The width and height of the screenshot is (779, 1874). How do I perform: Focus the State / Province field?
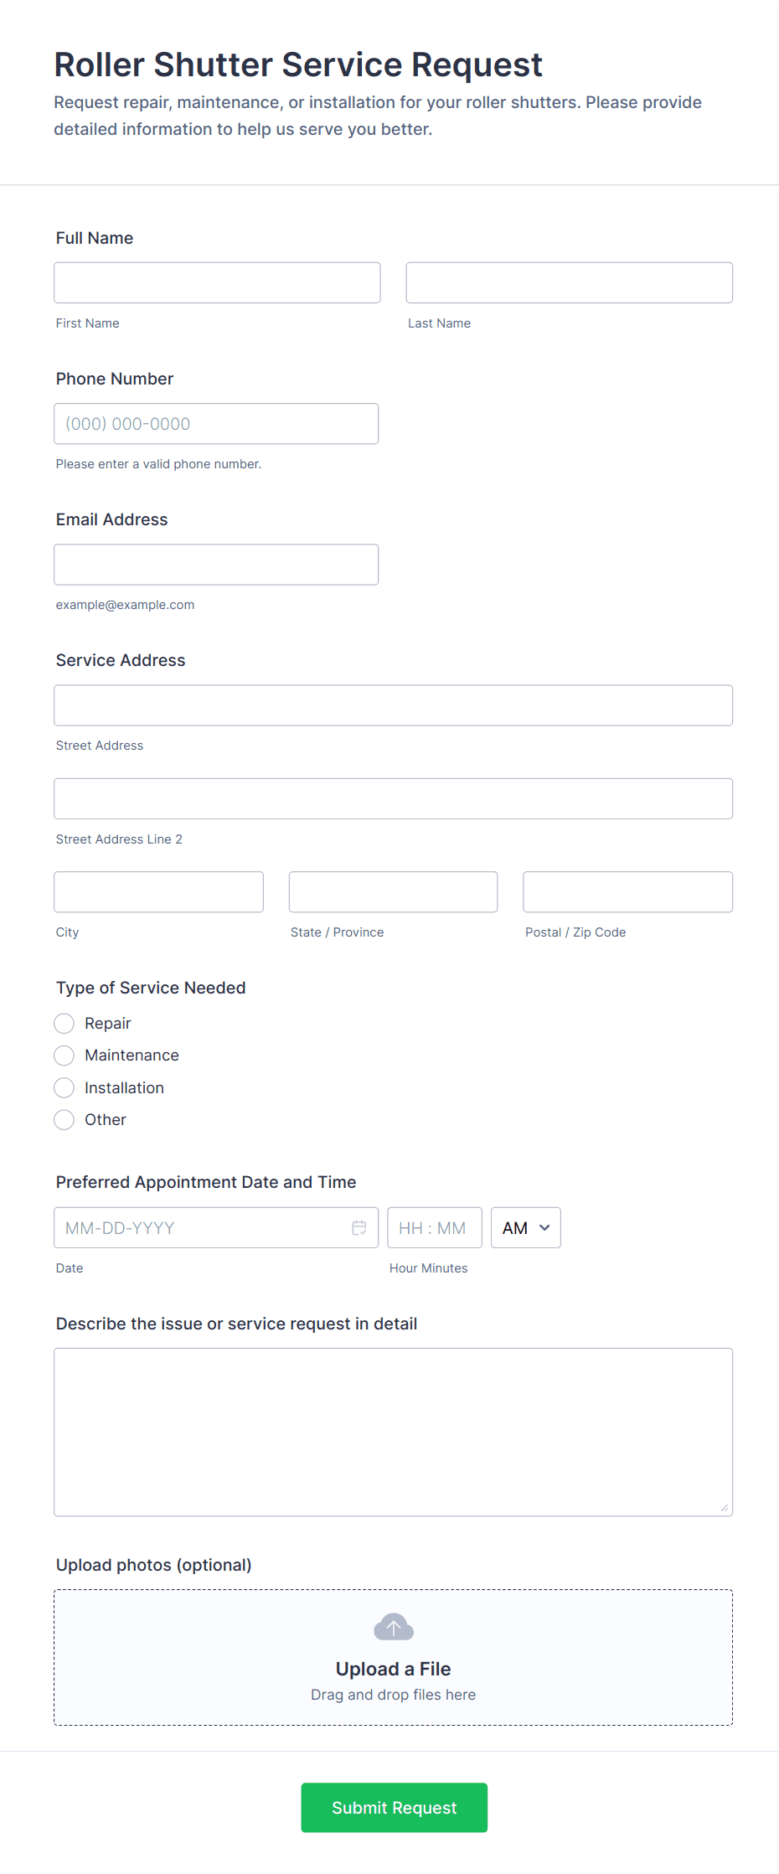(393, 891)
